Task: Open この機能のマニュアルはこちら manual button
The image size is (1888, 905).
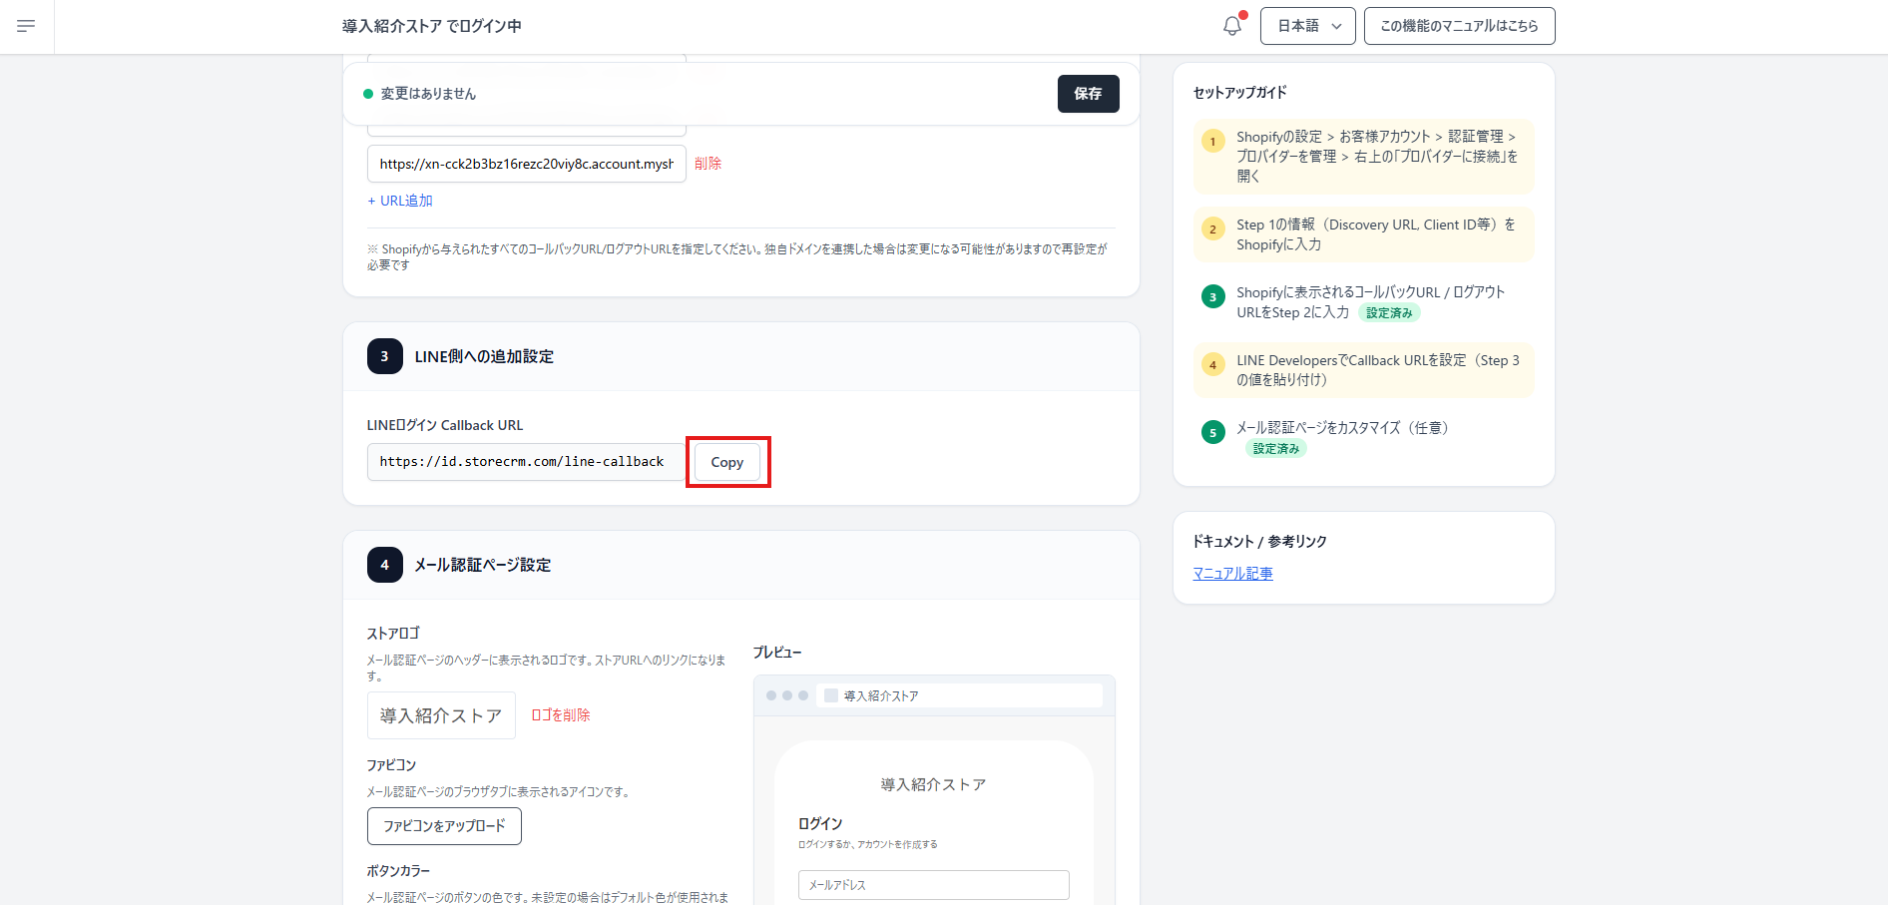Action: tap(1459, 26)
